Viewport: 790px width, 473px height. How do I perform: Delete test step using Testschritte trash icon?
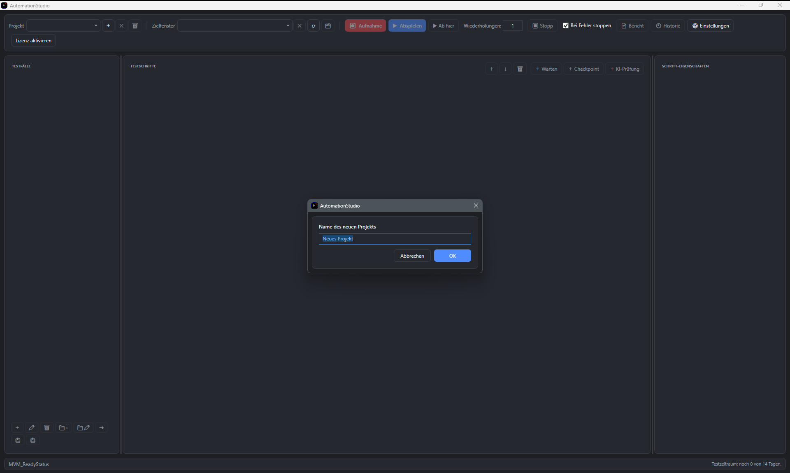click(x=520, y=69)
